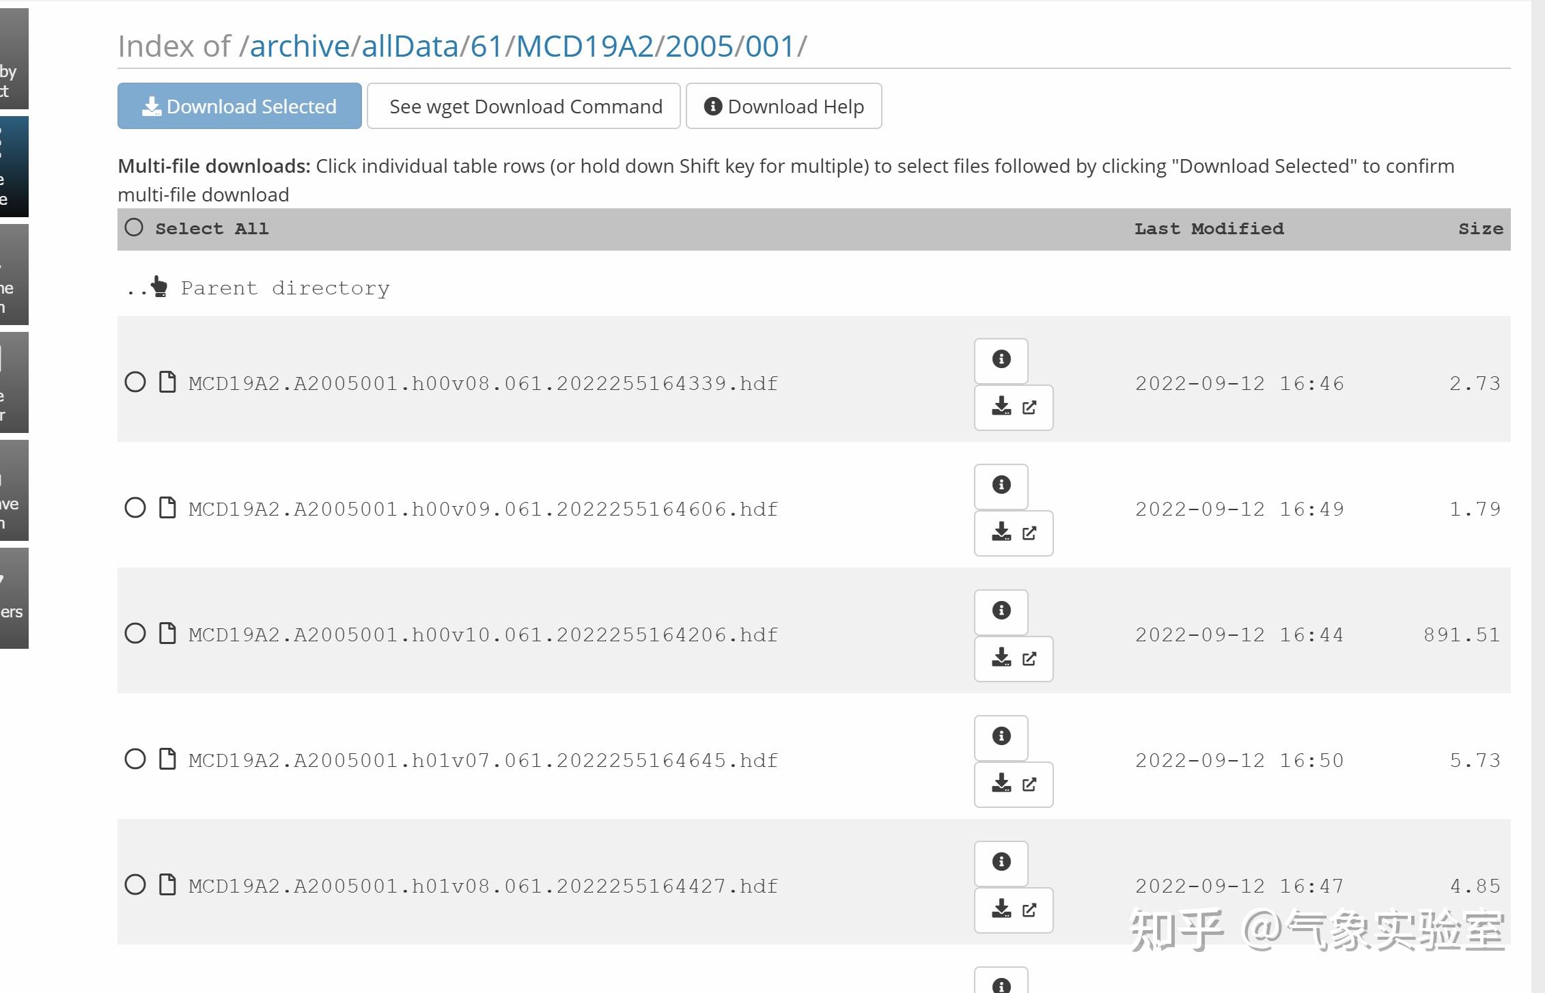Click info icon for h00v09 file
1545x993 pixels.
pyautogui.click(x=1001, y=485)
